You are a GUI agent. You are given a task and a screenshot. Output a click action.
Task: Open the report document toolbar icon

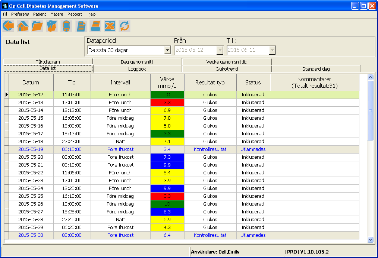point(81,26)
